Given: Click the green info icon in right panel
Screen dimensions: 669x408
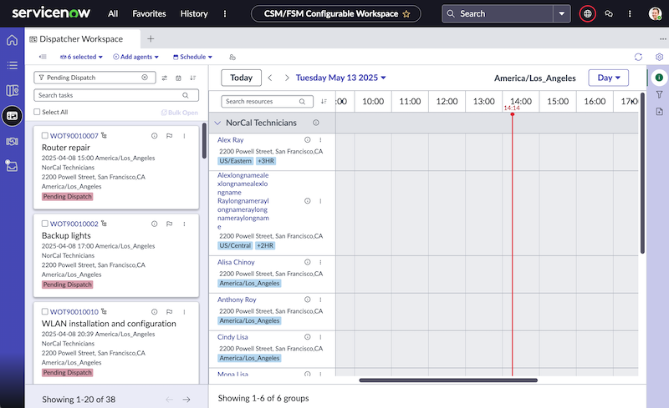Looking at the screenshot, I should pos(659,78).
